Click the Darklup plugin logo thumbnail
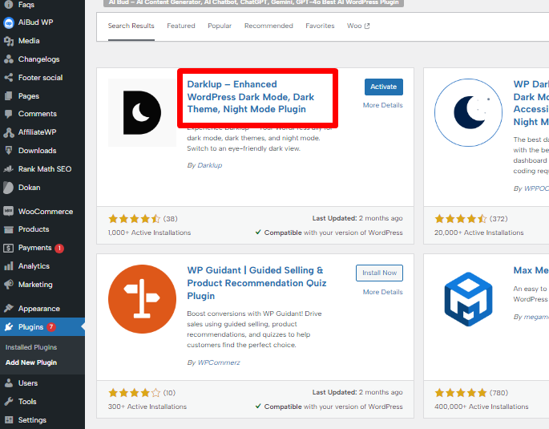The width and height of the screenshot is (549, 429). point(142,112)
